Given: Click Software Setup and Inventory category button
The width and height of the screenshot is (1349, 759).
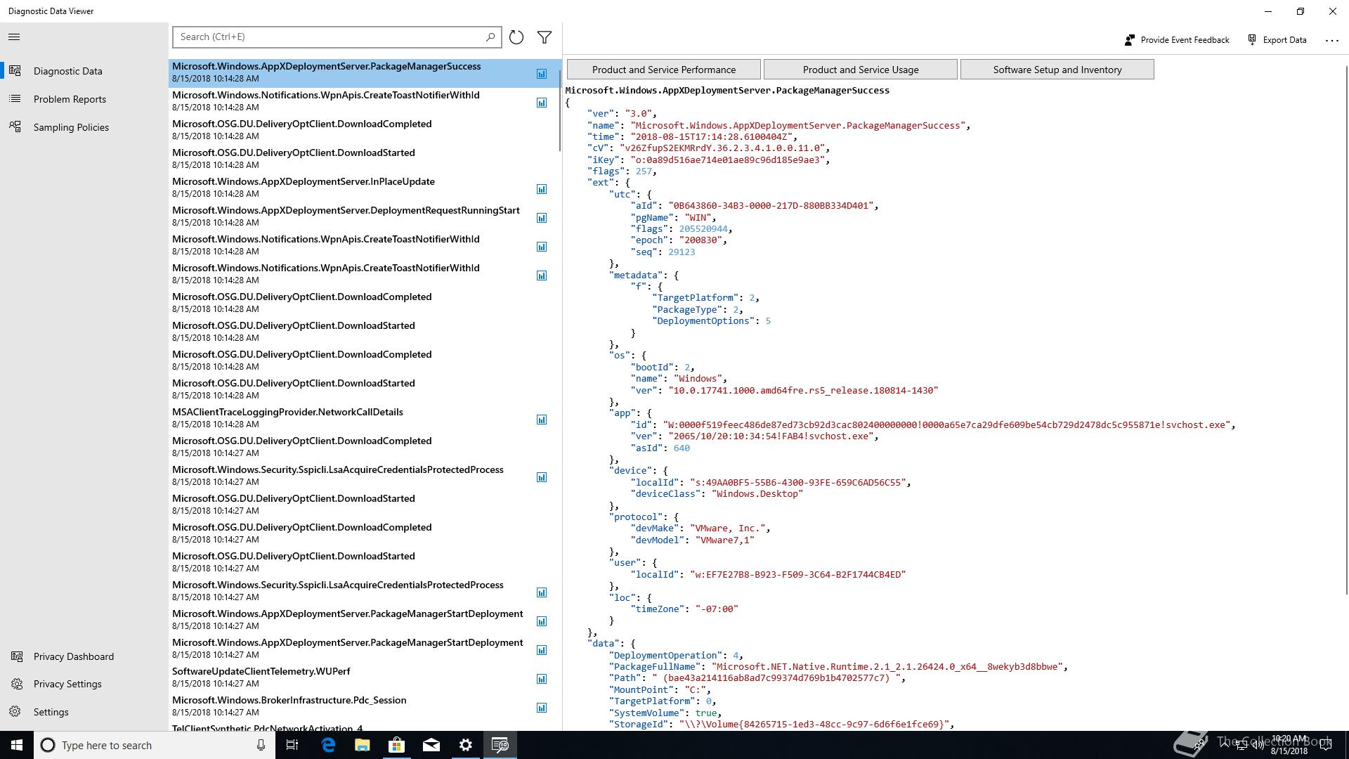Looking at the screenshot, I should [x=1057, y=70].
